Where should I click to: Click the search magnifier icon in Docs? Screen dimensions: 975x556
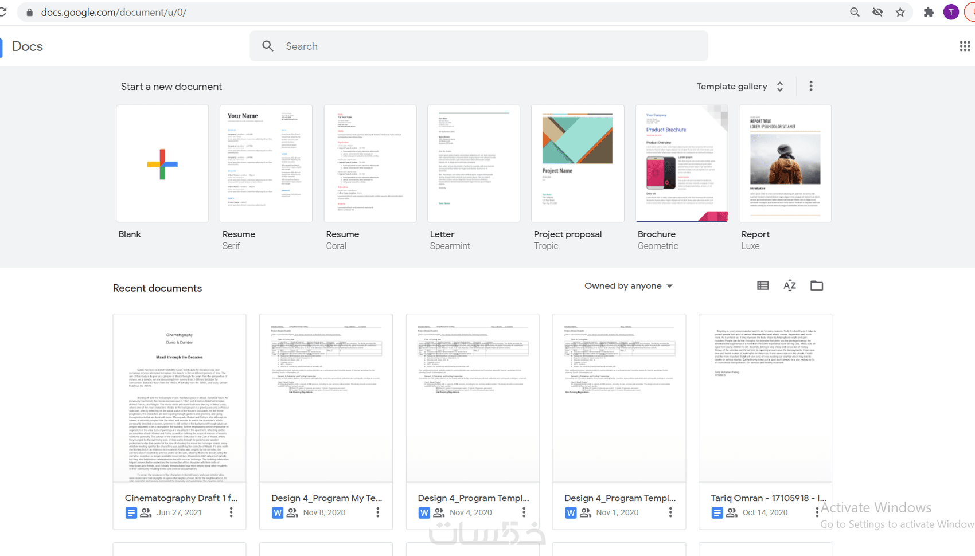(268, 46)
